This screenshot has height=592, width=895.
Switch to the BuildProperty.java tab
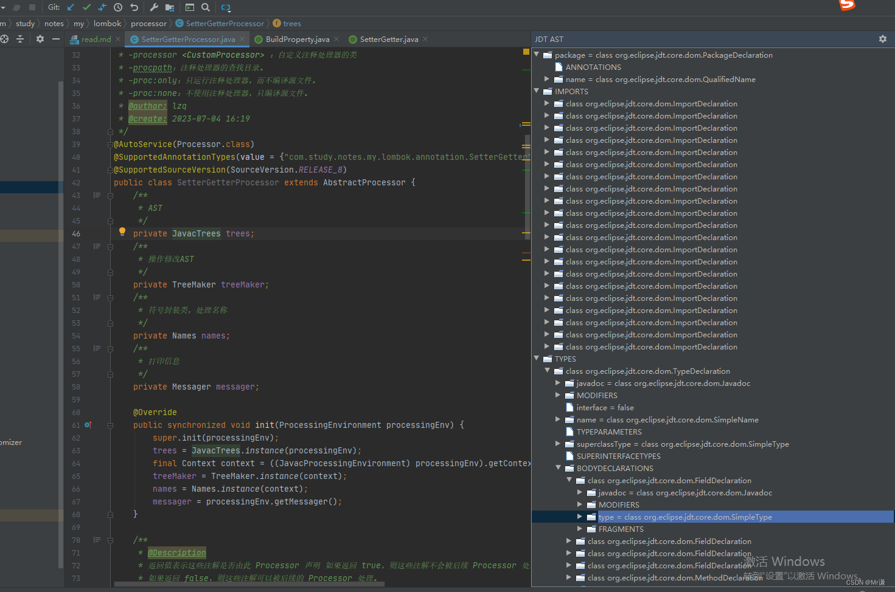point(298,40)
